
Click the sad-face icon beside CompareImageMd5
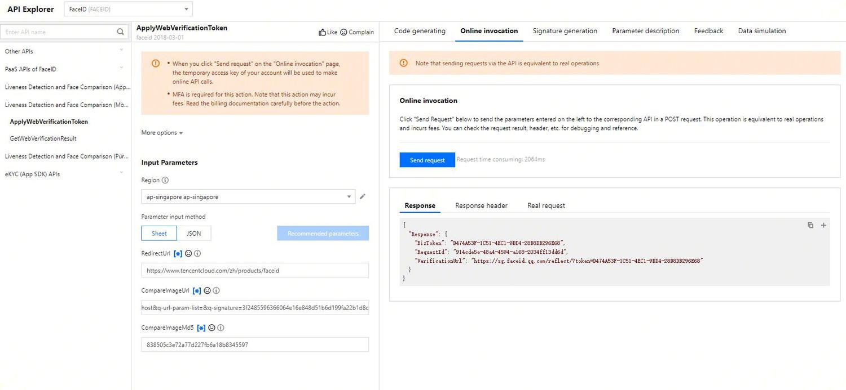coord(211,328)
